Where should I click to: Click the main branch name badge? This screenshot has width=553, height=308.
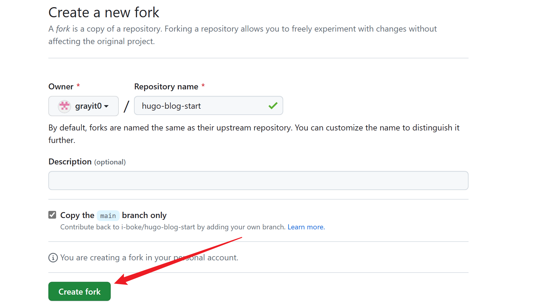(x=108, y=216)
